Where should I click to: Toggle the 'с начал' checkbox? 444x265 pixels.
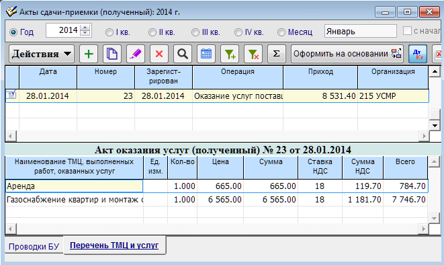(x=407, y=31)
